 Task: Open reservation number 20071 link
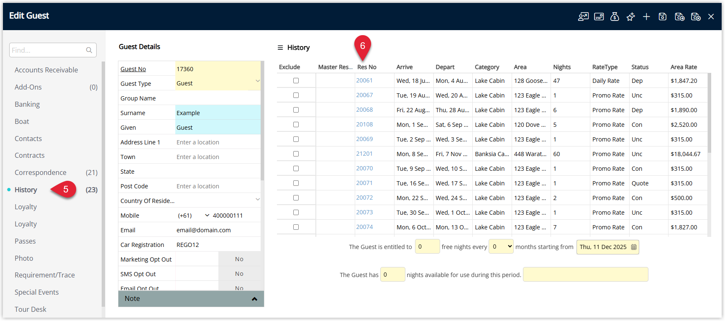364,183
